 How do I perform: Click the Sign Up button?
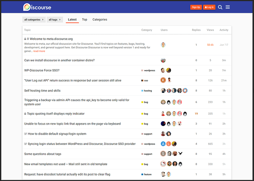196,7
